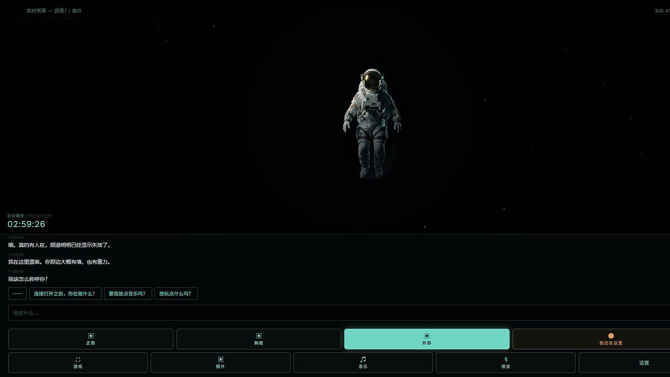Select the active 外部 camera view
The width and height of the screenshot is (670, 377).
click(427, 339)
